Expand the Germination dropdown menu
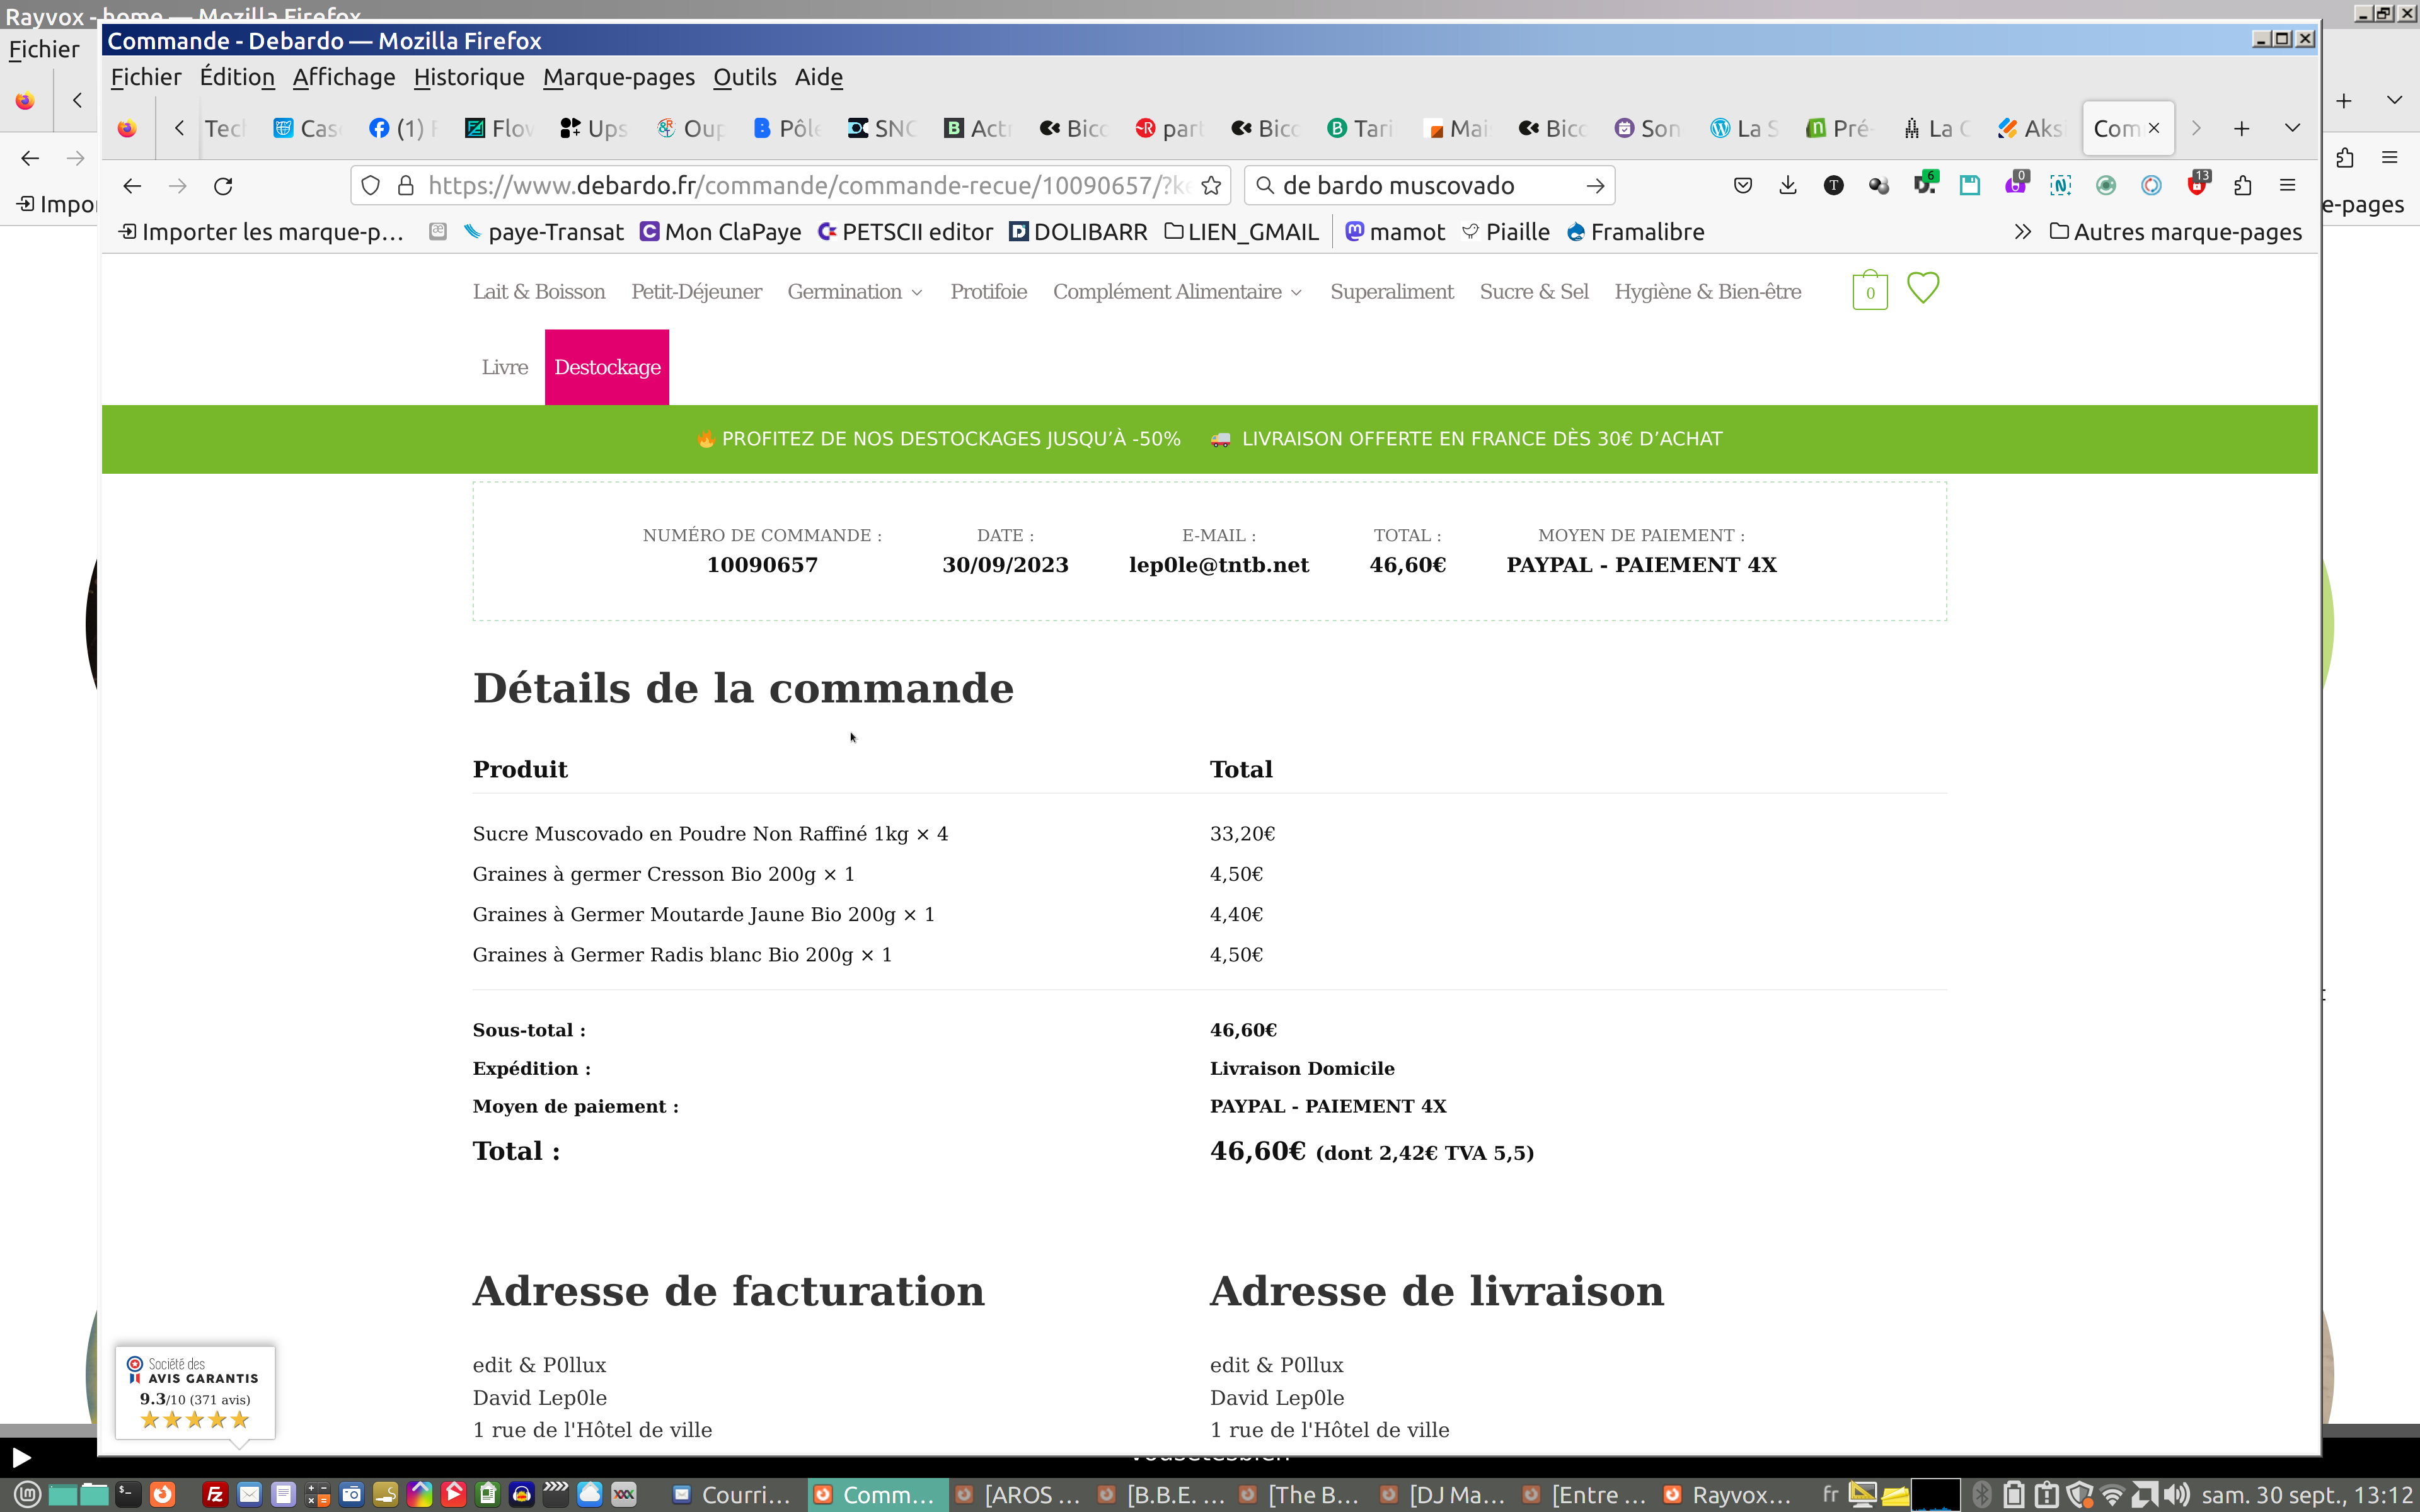 click(854, 292)
